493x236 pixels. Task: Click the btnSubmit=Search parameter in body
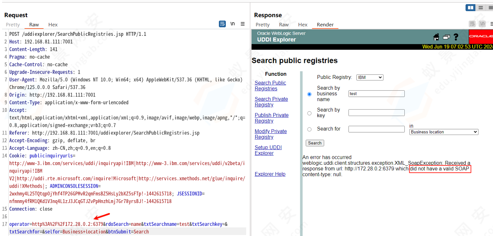click(x=129, y=232)
